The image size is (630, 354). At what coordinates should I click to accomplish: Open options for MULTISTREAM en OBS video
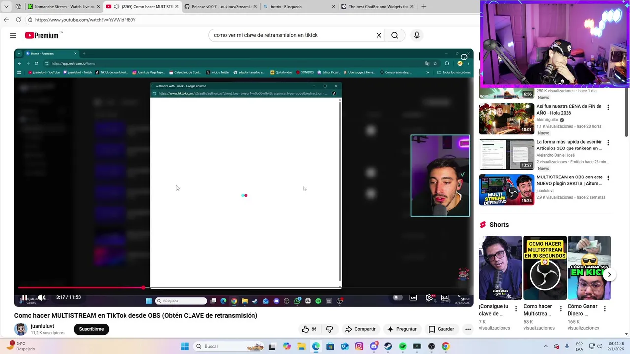[x=608, y=178]
